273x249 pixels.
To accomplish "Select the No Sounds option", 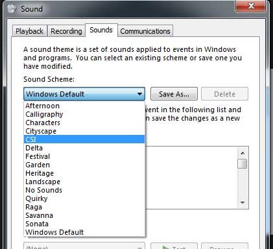I will click(x=84, y=190).
